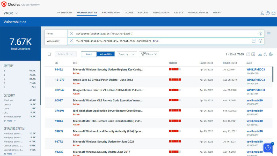This screenshot has width=277, height=156.
Task: Open the Reports tab
Action: (x=143, y=12)
